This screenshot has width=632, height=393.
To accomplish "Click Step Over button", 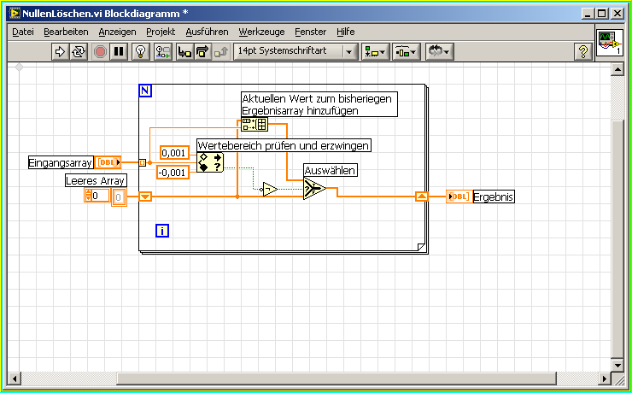I will [x=202, y=51].
